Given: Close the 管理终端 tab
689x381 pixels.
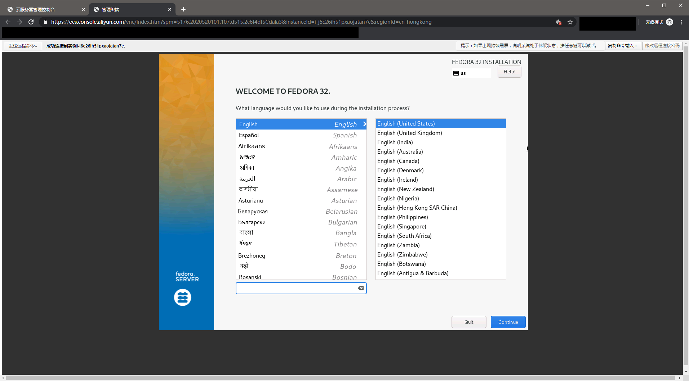Looking at the screenshot, I should coord(170,9).
